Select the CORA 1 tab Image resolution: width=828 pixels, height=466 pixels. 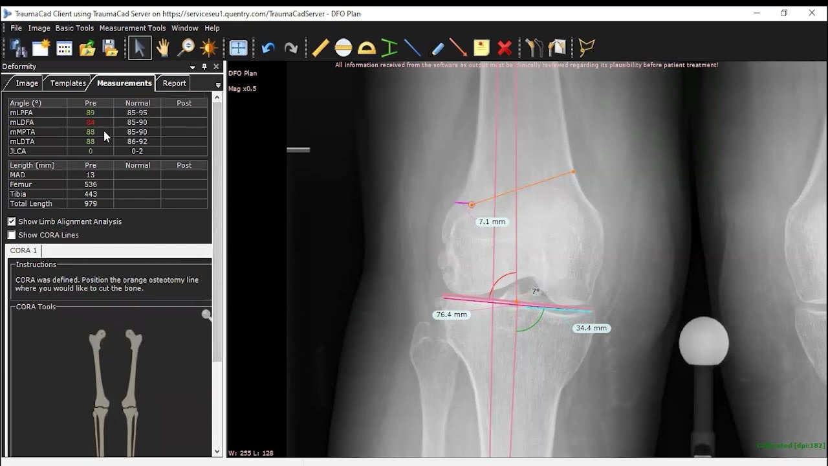click(x=23, y=250)
